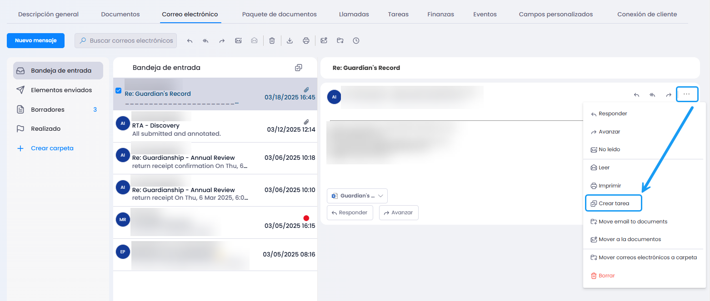This screenshot has width=710, height=301.
Task: Switch to the Paquete de documentos tab
Action: point(279,14)
